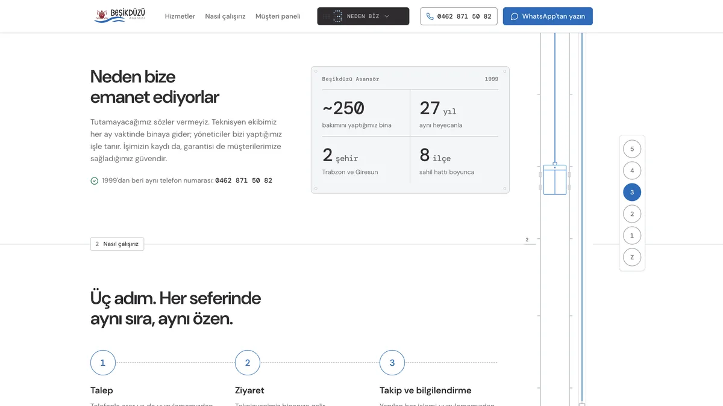Image resolution: width=723 pixels, height=406 pixels.
Task: Click the floor marker '2' on the shaft
Action: click(527, 240)
